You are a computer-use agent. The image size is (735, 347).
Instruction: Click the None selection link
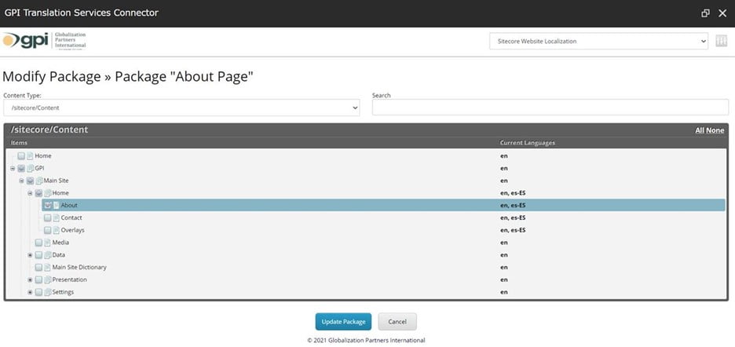coord(715,130)
